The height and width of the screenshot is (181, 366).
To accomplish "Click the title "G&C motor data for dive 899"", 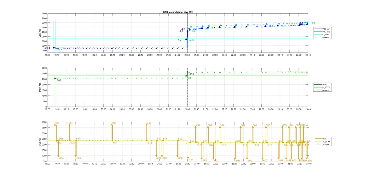I will (x=178, y=12).
